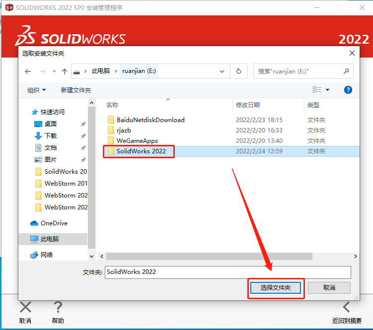
Task: Click the WeGameApps folder icon
Action: [111, 140]
